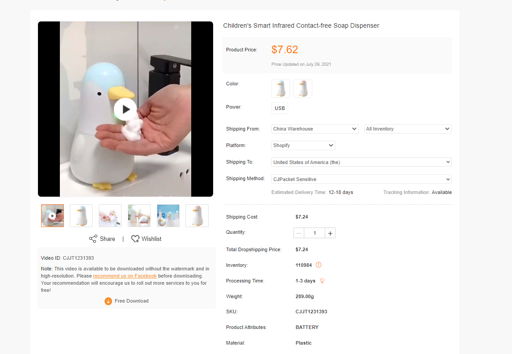This screenshot has width=512, height=354.
Task: Select the blue penguin color swatch
Action: (281, 88)
